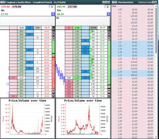Click top chart icon on Yes ladder
The image size is (159, 139).
click(x=109, y=27)
